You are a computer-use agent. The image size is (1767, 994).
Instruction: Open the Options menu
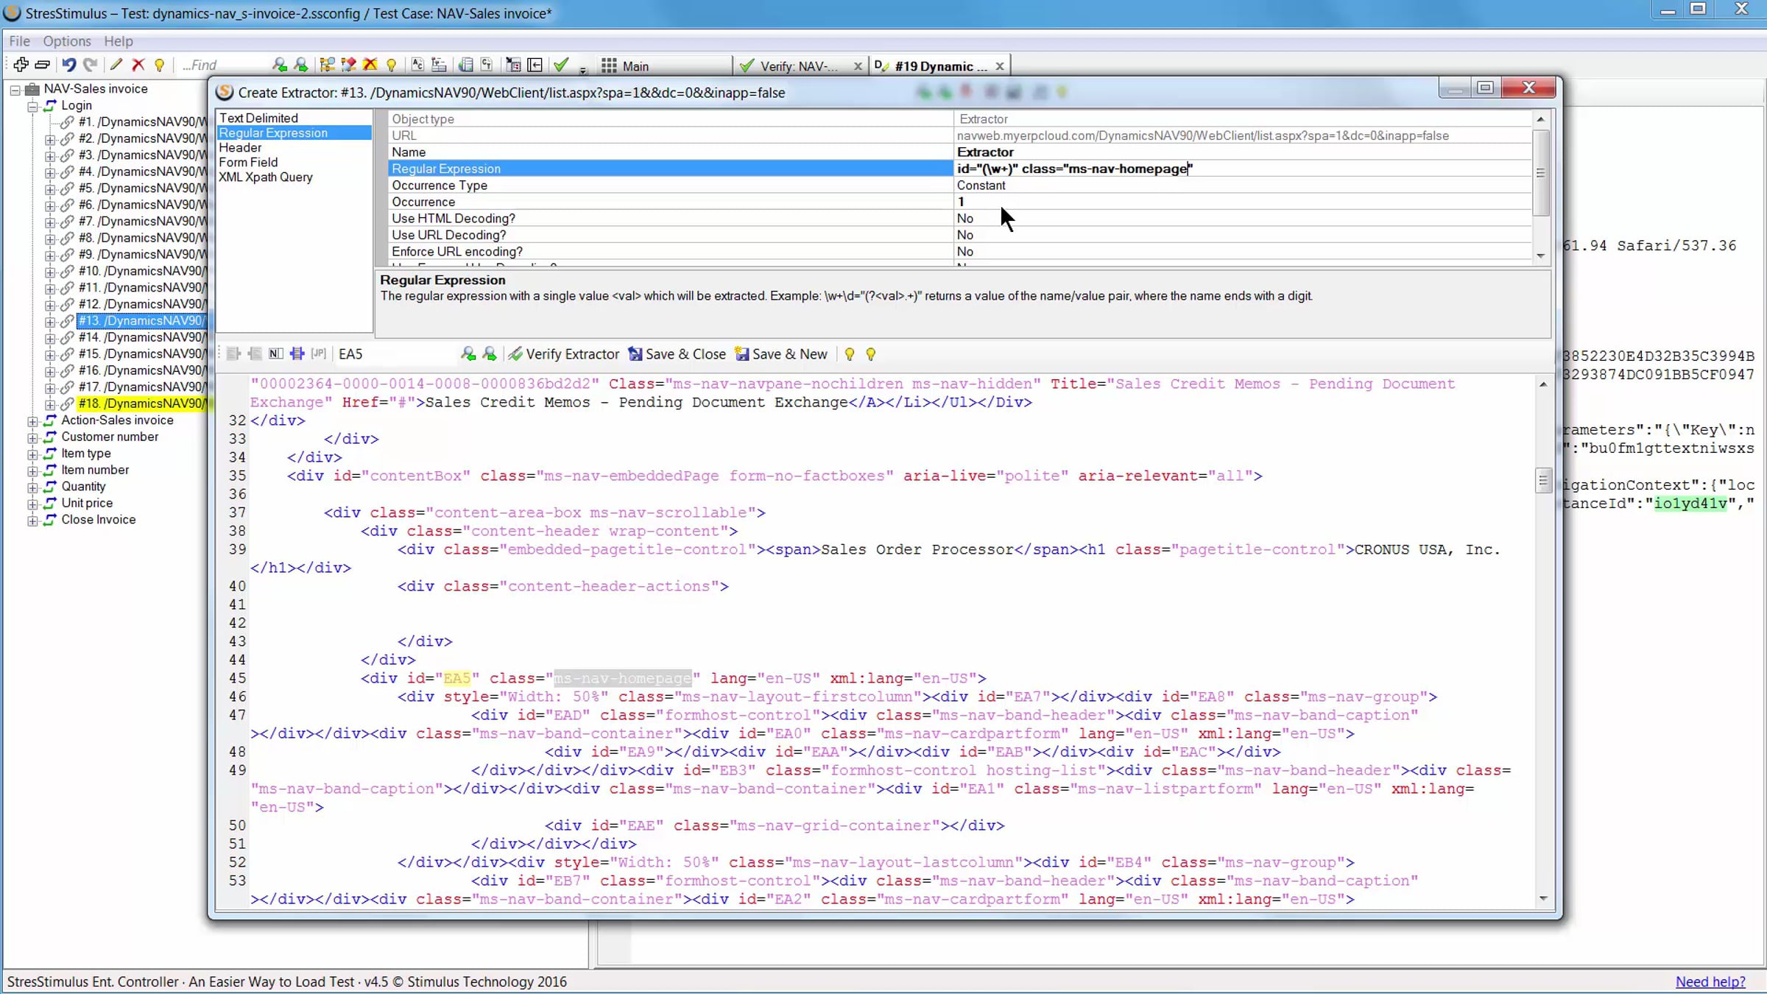66,41
